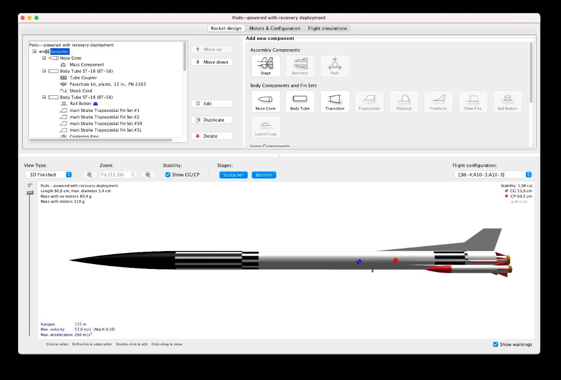Click the rocket stage icon beside Sustainer
561x380 pixels.
pos(44,51)
